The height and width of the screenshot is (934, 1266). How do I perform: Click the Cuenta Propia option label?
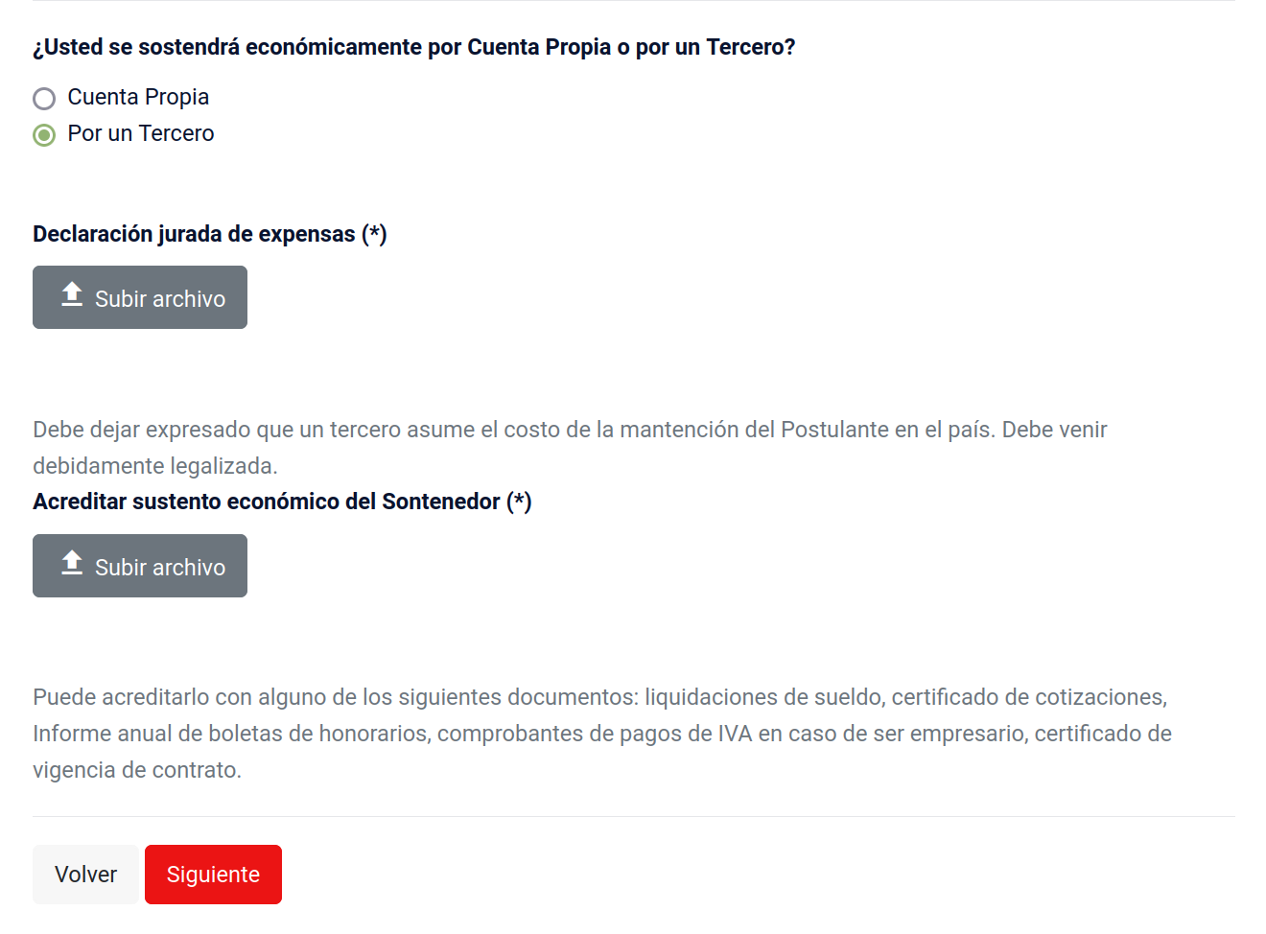coord(138,98)
